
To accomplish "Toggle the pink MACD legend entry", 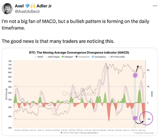I will click(x=39, y=57).
